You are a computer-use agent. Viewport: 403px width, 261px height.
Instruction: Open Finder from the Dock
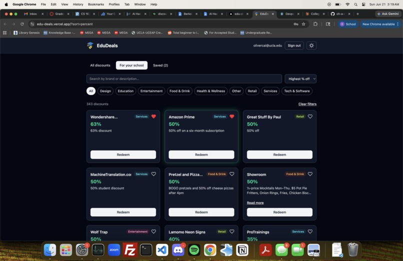pos(50,249)
